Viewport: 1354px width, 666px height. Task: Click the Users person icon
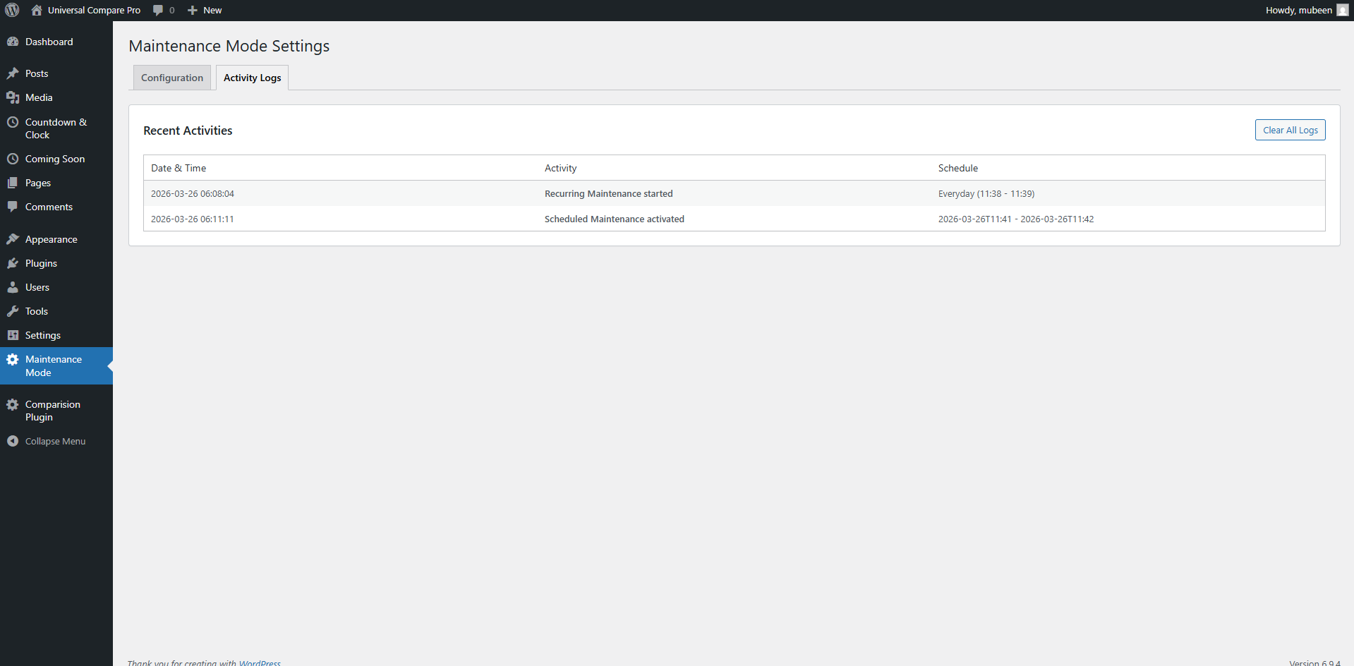pyautogui.click(x=13, y=287)
